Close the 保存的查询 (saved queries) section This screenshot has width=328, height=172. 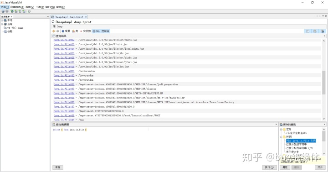[325, 125]
